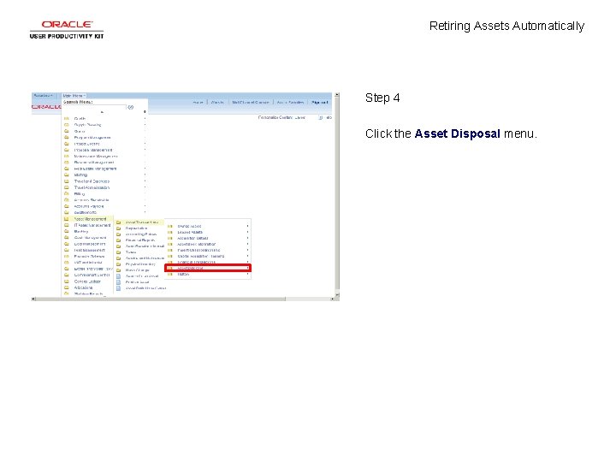Screen dimensions: 616x462
Task: Open the Favorites dropdown
Action: pos(44,96)
